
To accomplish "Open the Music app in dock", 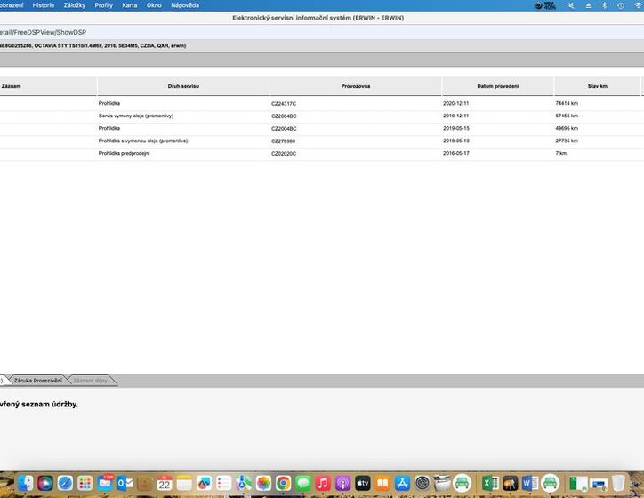I will [323, 483].
